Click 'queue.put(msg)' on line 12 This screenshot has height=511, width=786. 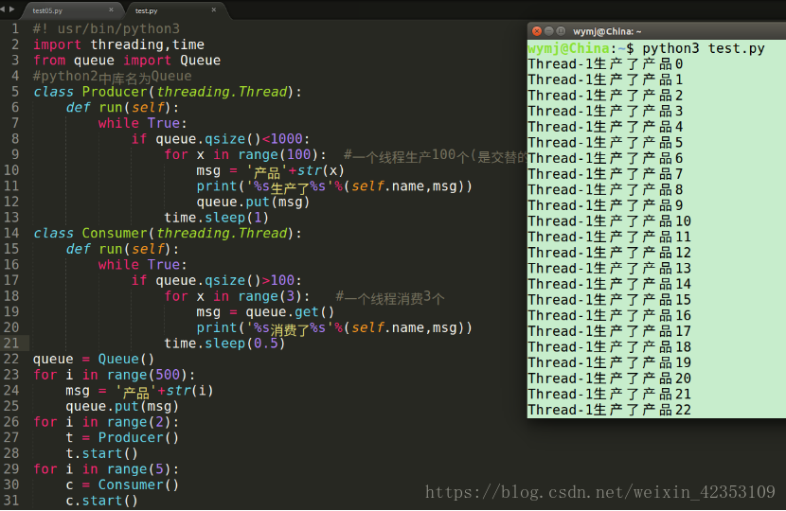point(253,202)
